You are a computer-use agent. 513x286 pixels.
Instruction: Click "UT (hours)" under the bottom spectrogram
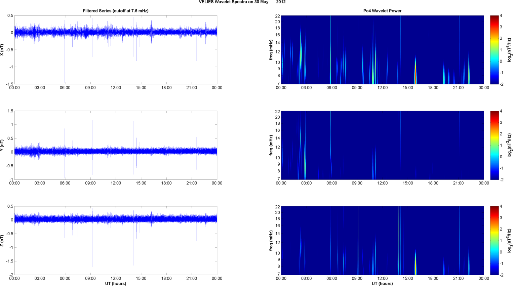382,284
